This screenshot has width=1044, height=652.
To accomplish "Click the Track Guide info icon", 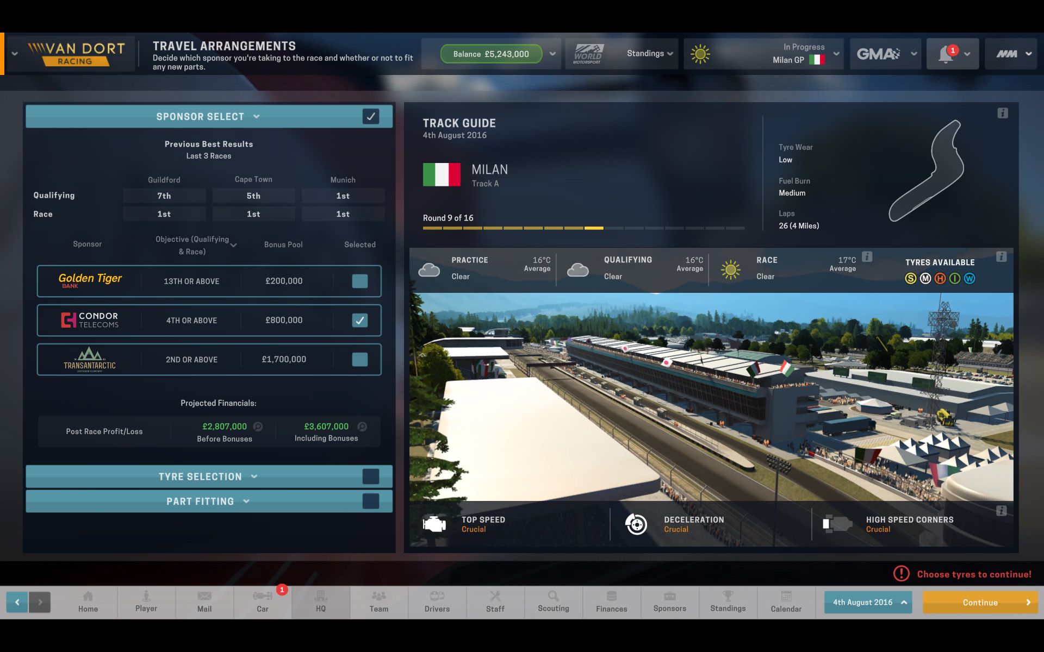I will (x=1002, y=113).
